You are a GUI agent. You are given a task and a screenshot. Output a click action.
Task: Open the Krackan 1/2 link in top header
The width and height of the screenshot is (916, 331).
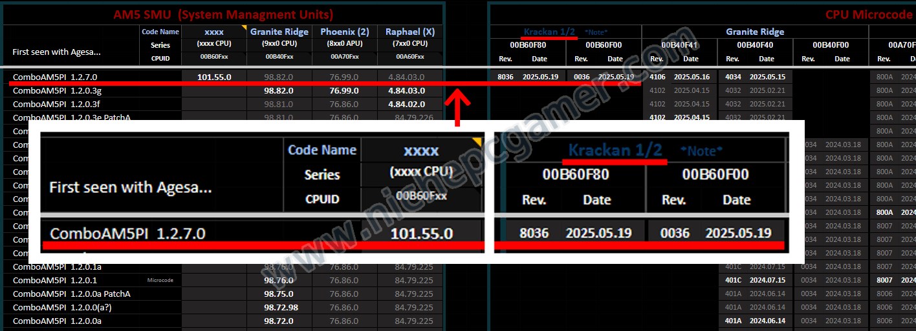tap(549, 32)
